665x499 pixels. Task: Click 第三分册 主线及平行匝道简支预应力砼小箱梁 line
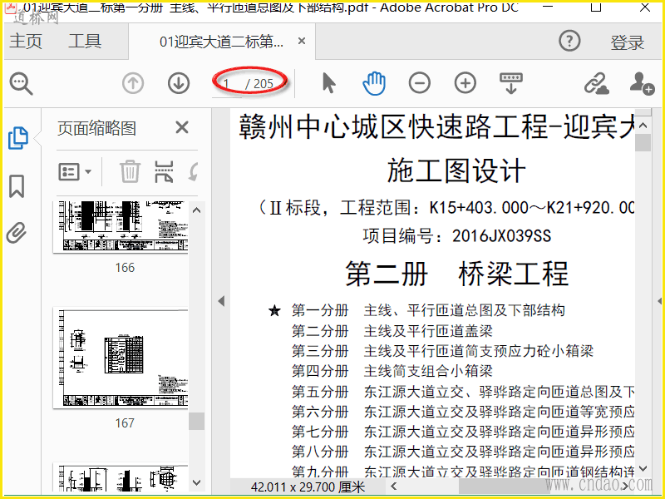coord(442,351)
